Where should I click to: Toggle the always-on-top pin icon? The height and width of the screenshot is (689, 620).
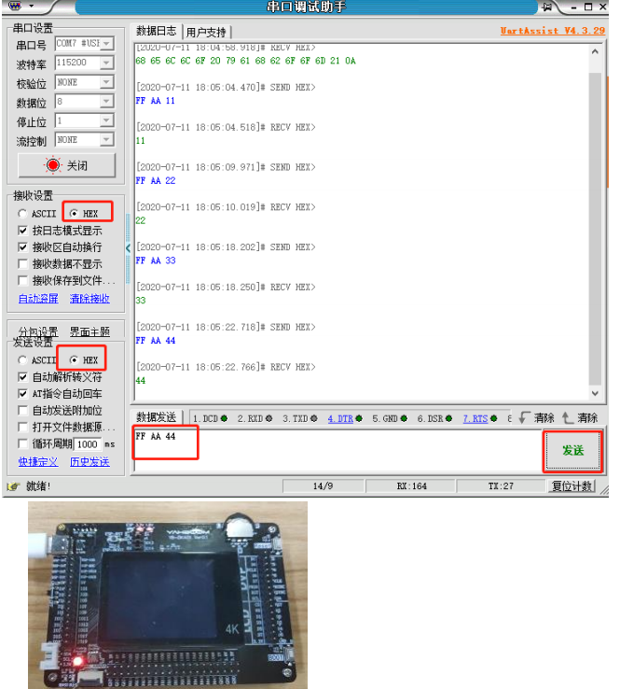tap(546, 7)
